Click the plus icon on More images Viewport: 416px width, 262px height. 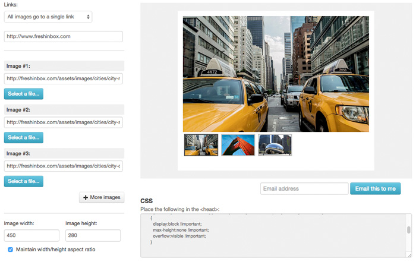[86, 197]
